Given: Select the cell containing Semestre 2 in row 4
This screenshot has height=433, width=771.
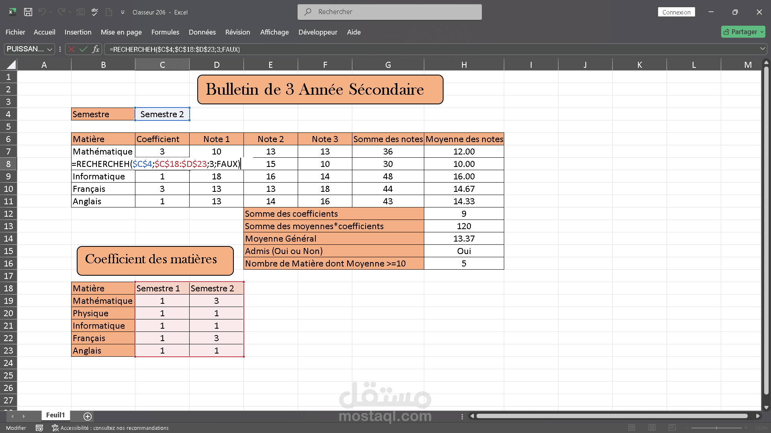Looking at the screenshot, I should click(x=162, y=114).
